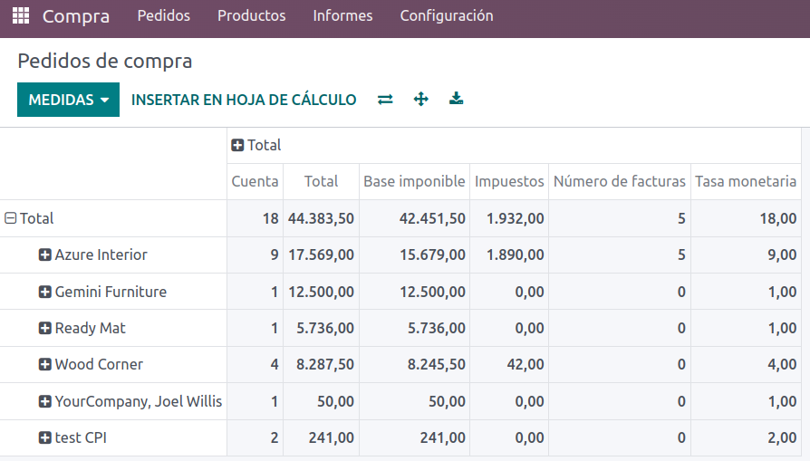Screen dimensions: 810x461
Task: Expand YourCompany, Joel Willis row
Action: tap(130, 401)
